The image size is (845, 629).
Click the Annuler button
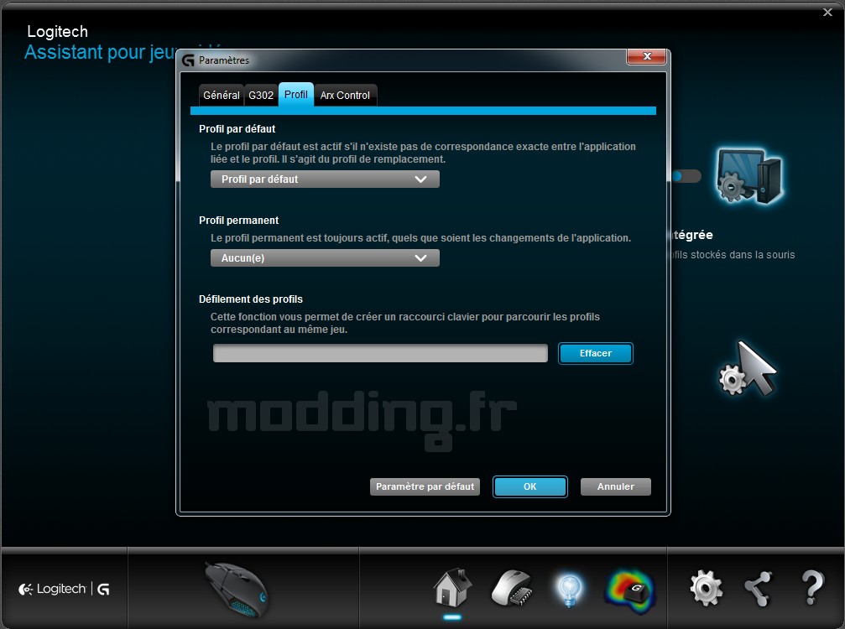615,486
